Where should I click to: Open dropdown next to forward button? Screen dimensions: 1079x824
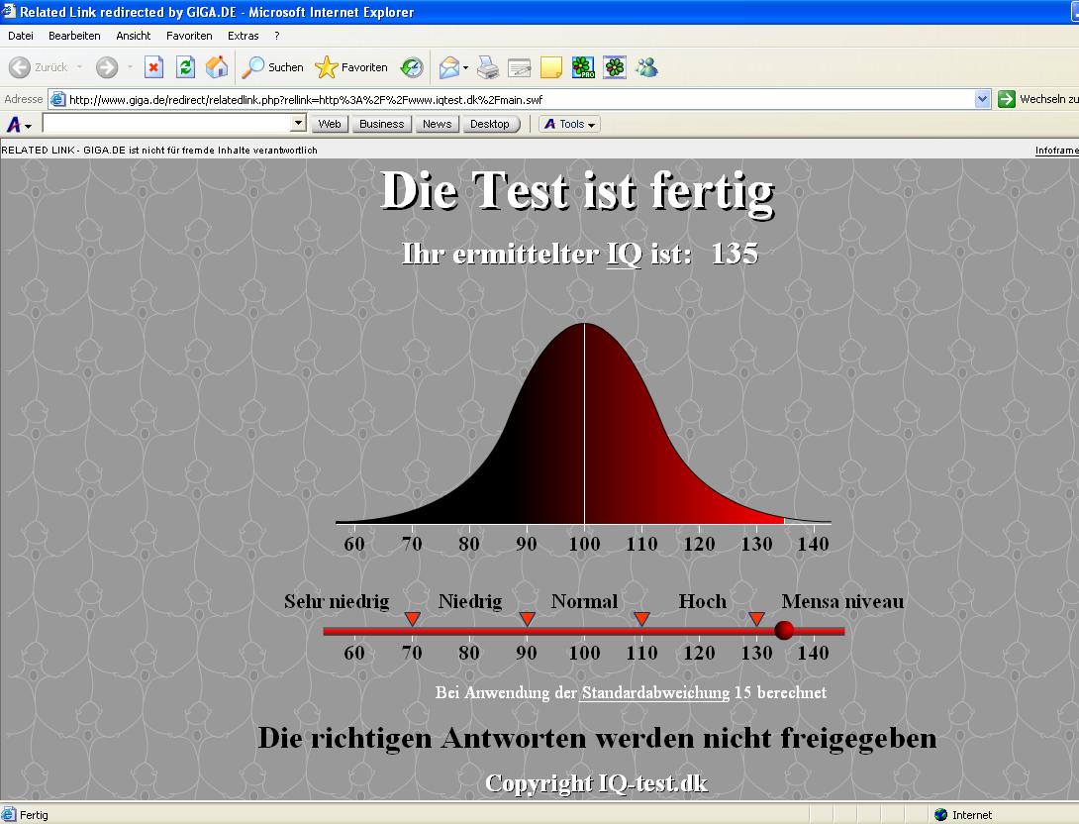point(130,67)
